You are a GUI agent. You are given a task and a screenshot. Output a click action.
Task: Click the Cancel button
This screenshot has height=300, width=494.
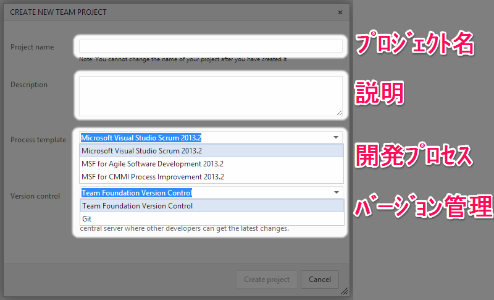coord(320,280)
